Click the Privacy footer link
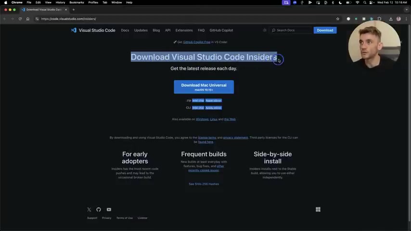 click(x=107, y=218)
